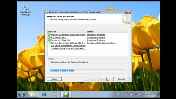The width and height of the screenshot is (176, 99).
Task: Open 'Componentes de la estación de trabaj...' link
Action: point(68,48)
